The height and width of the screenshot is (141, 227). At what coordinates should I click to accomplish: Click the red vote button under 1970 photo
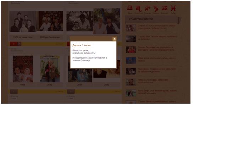click(x=13, y=44)
